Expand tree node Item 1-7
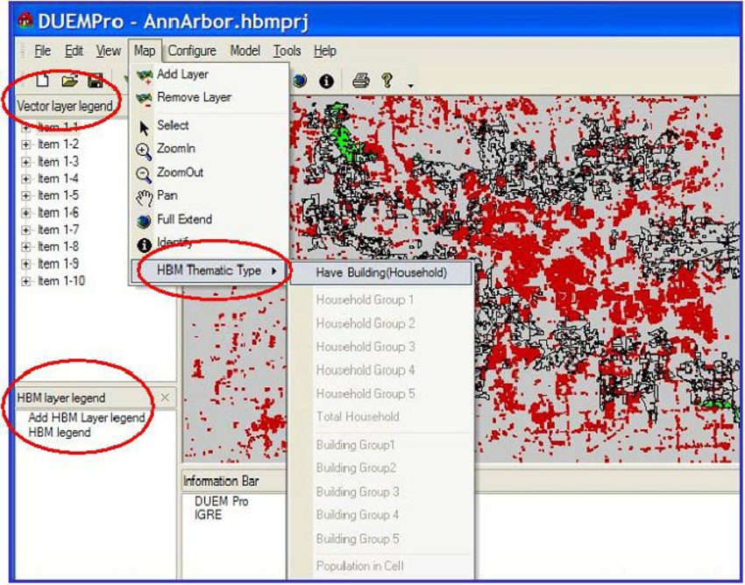 click(x=26, y=230)
